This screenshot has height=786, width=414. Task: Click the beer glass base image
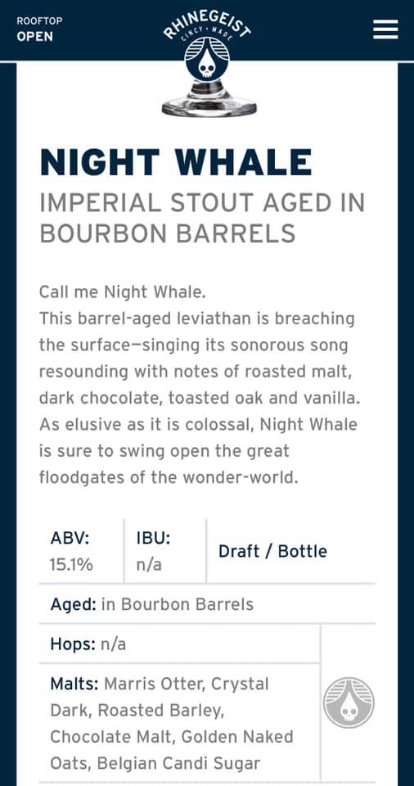click(209, 99)
